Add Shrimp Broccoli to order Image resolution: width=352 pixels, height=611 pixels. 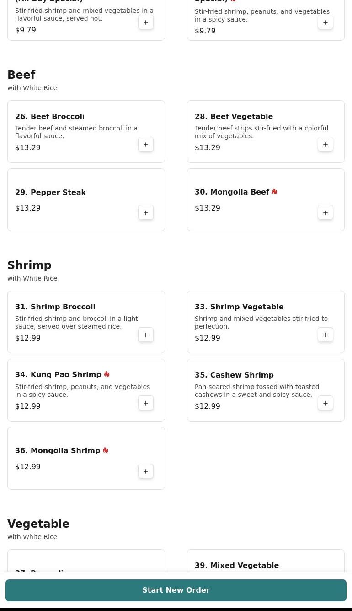click(146, 335)
